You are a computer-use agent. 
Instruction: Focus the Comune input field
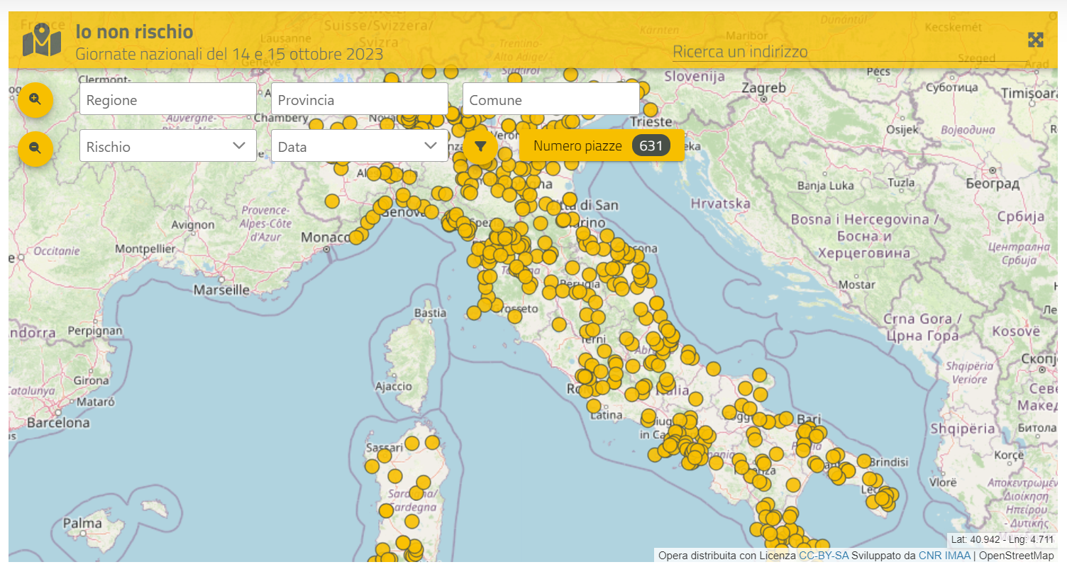tap(551, 99)
